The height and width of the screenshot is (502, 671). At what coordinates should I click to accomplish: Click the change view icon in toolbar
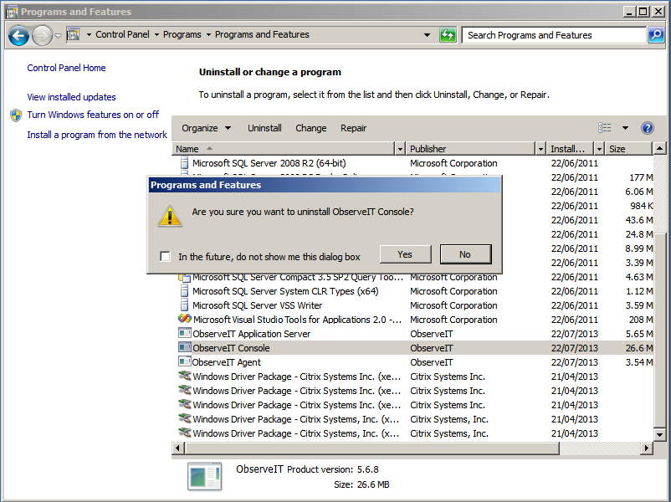tap(605, 128)
